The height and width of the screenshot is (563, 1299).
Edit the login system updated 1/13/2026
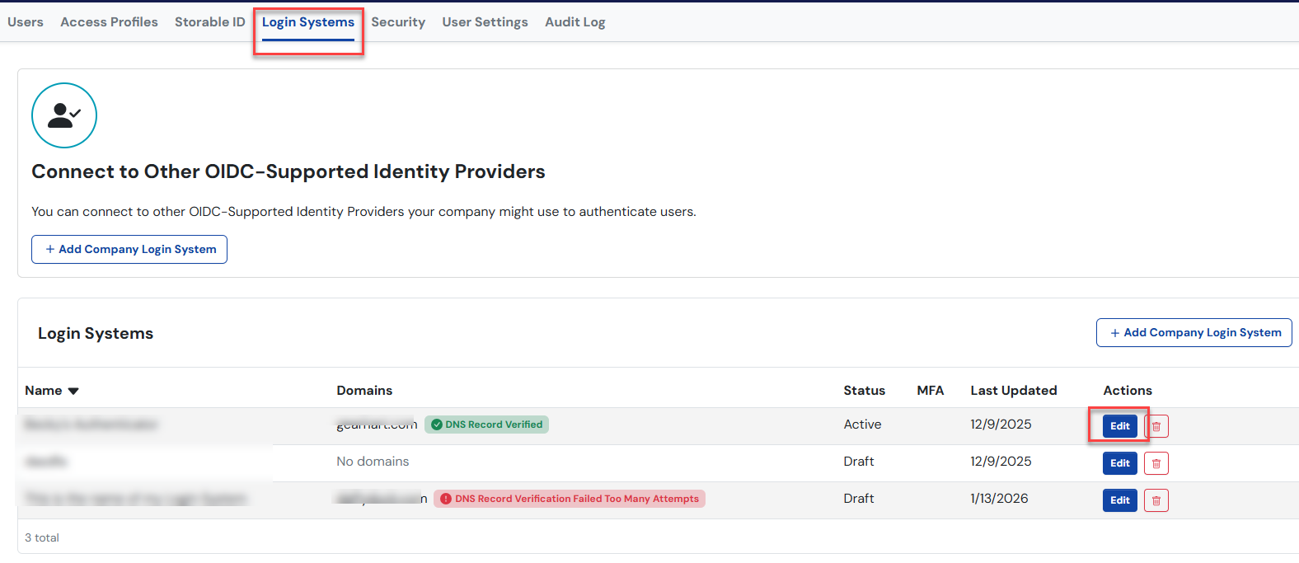(1119, 500)
